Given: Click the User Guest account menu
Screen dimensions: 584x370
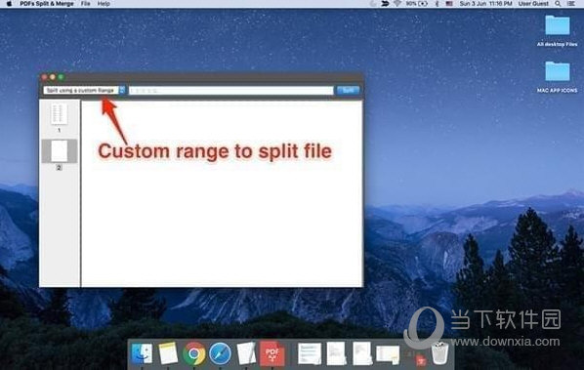Looking at the screenshot, I should tap(533, 4).
